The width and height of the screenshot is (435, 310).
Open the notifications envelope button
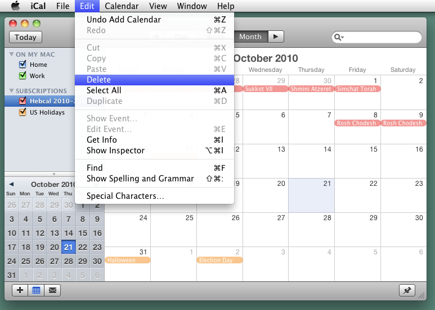pos(52,290)
